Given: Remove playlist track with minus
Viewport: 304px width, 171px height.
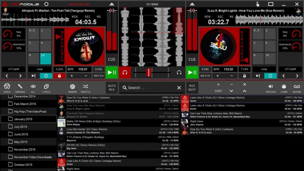Looking at the screenshot, I should 231,85.
